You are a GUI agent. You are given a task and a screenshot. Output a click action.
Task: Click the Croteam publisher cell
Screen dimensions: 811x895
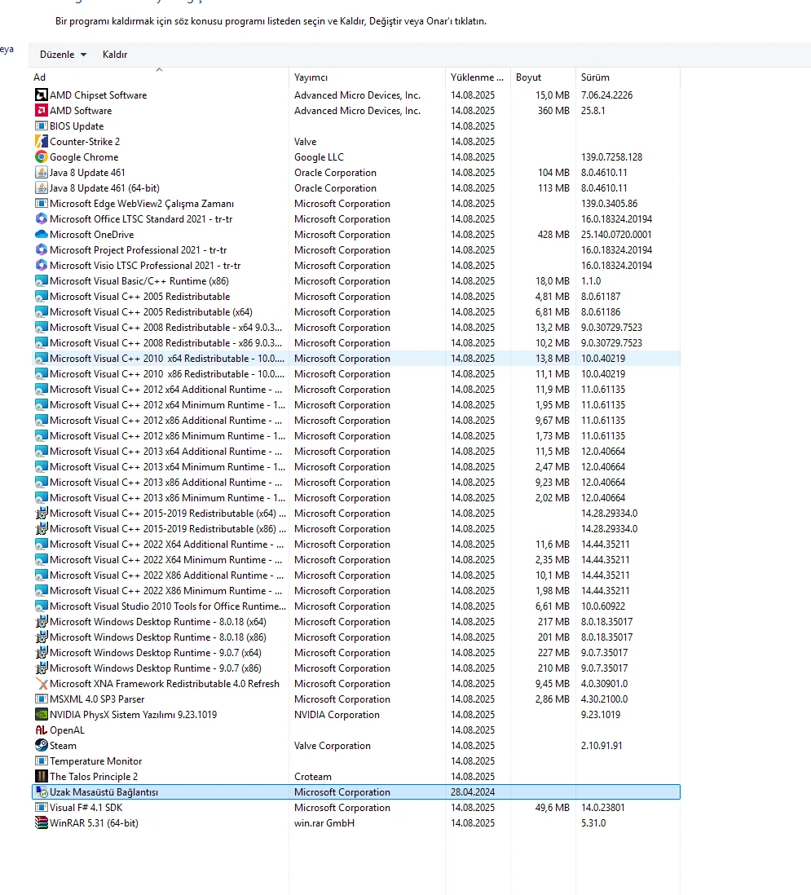(313, 776)
